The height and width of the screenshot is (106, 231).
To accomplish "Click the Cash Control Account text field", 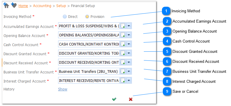I will tap(89, 44).
